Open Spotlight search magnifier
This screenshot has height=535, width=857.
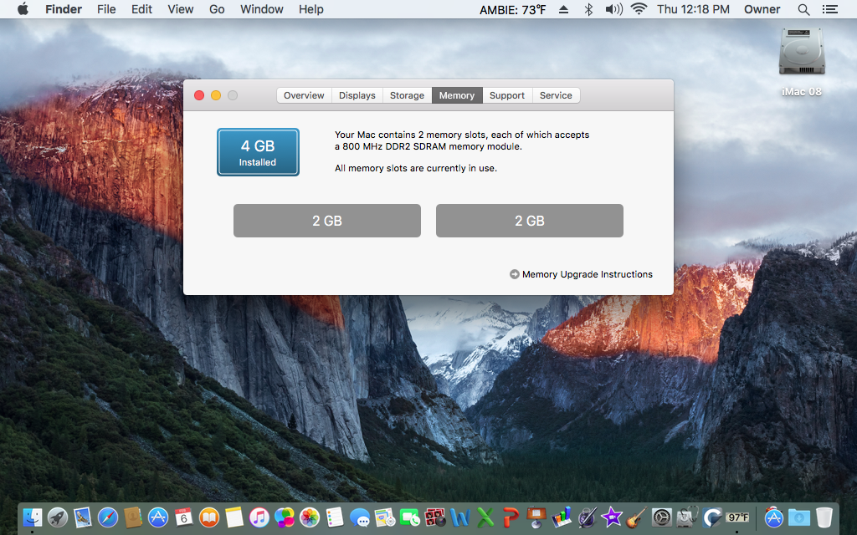803,9
